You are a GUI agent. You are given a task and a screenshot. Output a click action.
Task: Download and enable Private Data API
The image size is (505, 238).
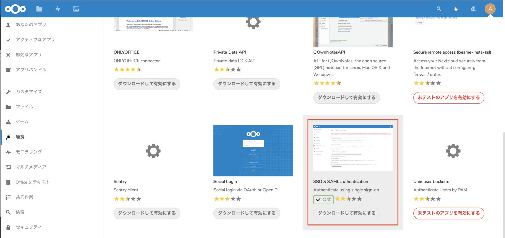tap(247, 84)
